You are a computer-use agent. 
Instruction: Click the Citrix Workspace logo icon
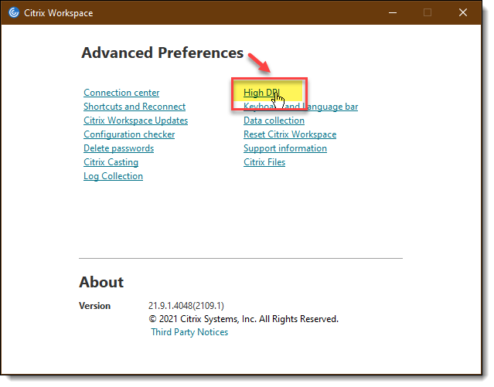tap(14, 12)
